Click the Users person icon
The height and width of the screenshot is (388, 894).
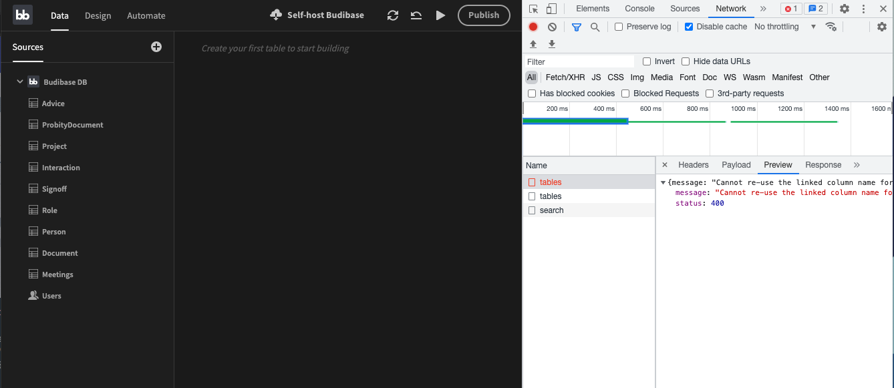33,296
